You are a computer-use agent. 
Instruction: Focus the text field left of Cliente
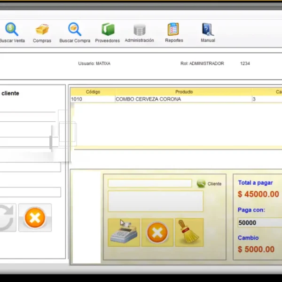[x=149, y=183]
